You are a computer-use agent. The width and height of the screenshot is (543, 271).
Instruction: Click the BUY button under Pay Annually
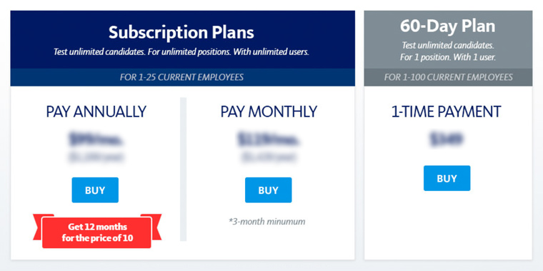(95, 190)
